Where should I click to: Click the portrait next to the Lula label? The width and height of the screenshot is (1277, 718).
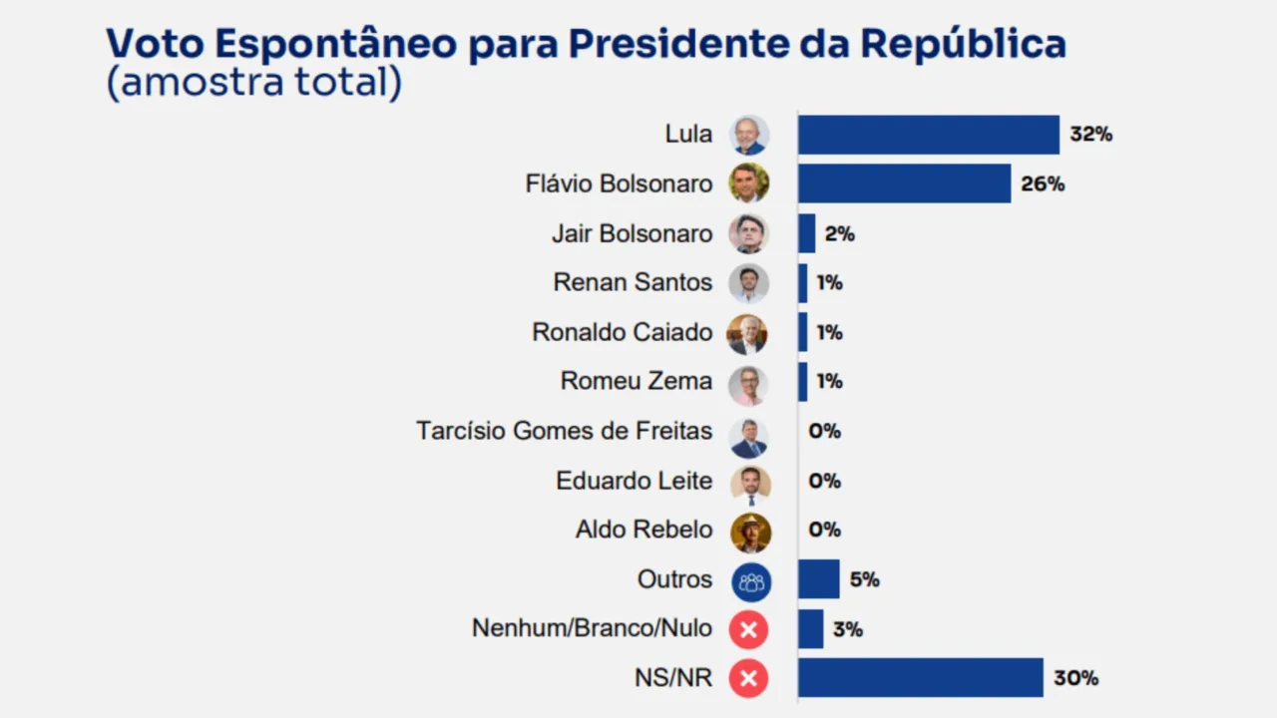tap(748, 135)
